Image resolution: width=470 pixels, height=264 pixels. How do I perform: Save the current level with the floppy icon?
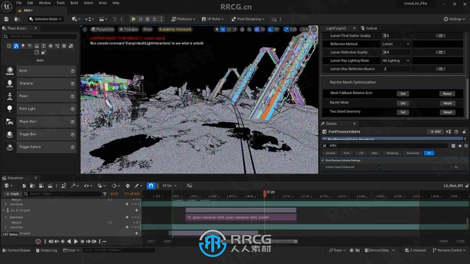tap(6, 19)
